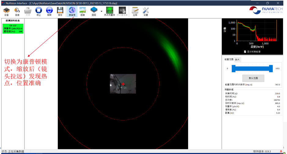The width and height of the screenshot is (287, 154).
Task: Toggle 热点剂量率 µSv/h hotspot dose rate
Action: pyautogui.click(x=110, y=11)
